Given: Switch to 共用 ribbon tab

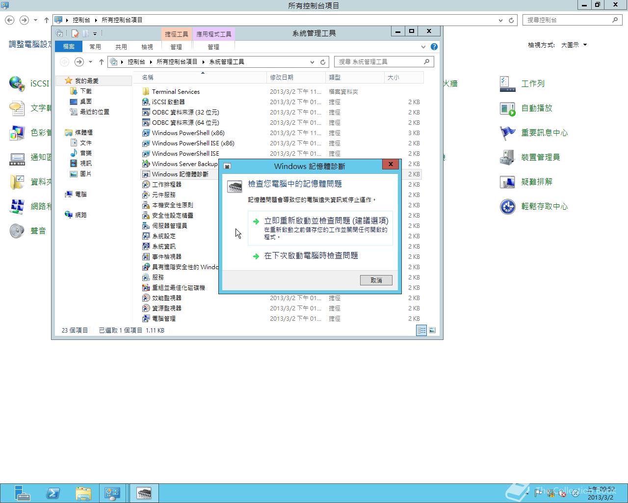Looking at the screenshot, I should pyautogui.click(x=121, y=47).
